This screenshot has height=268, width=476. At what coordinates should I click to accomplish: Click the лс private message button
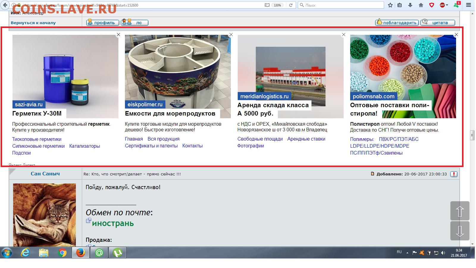(134, 22)
